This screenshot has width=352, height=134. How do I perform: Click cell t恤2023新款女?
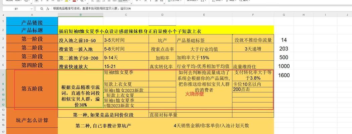pos(126,105)
